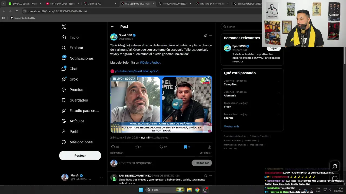Click the X logo in sidebar

[x=64, y=27]
